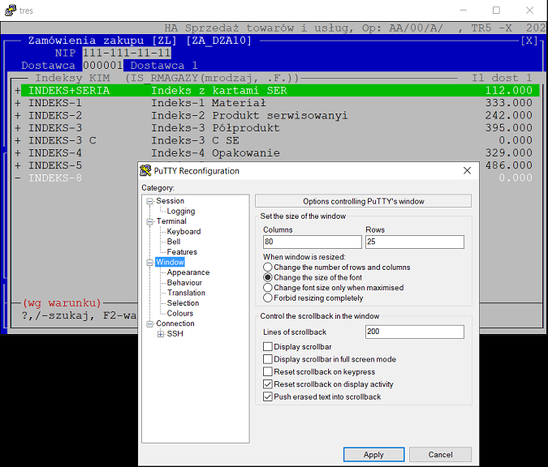Collapse the Terminal tree node
Screen dimensions: 548x467
tap(150, 221)
